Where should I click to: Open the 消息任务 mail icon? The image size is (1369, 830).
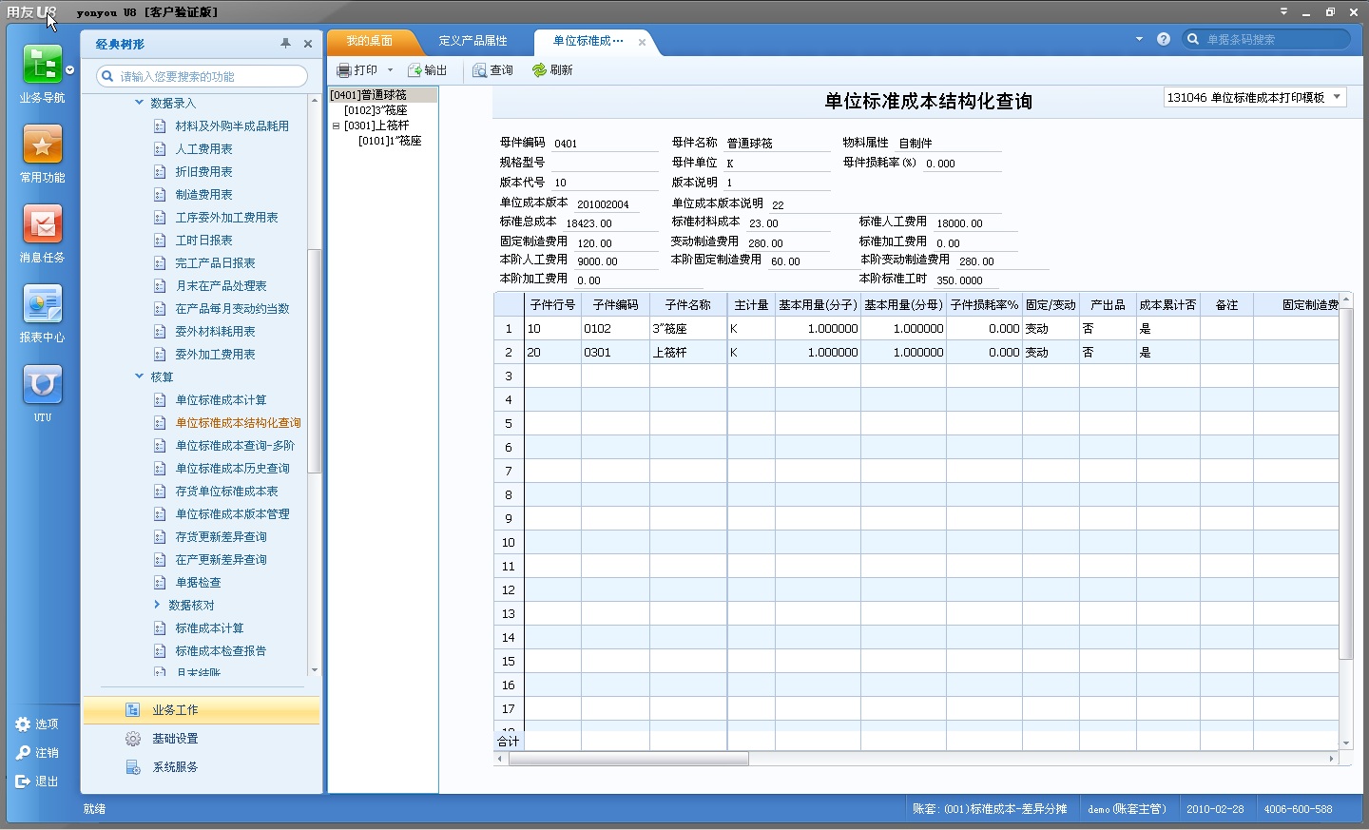(43, 225)
